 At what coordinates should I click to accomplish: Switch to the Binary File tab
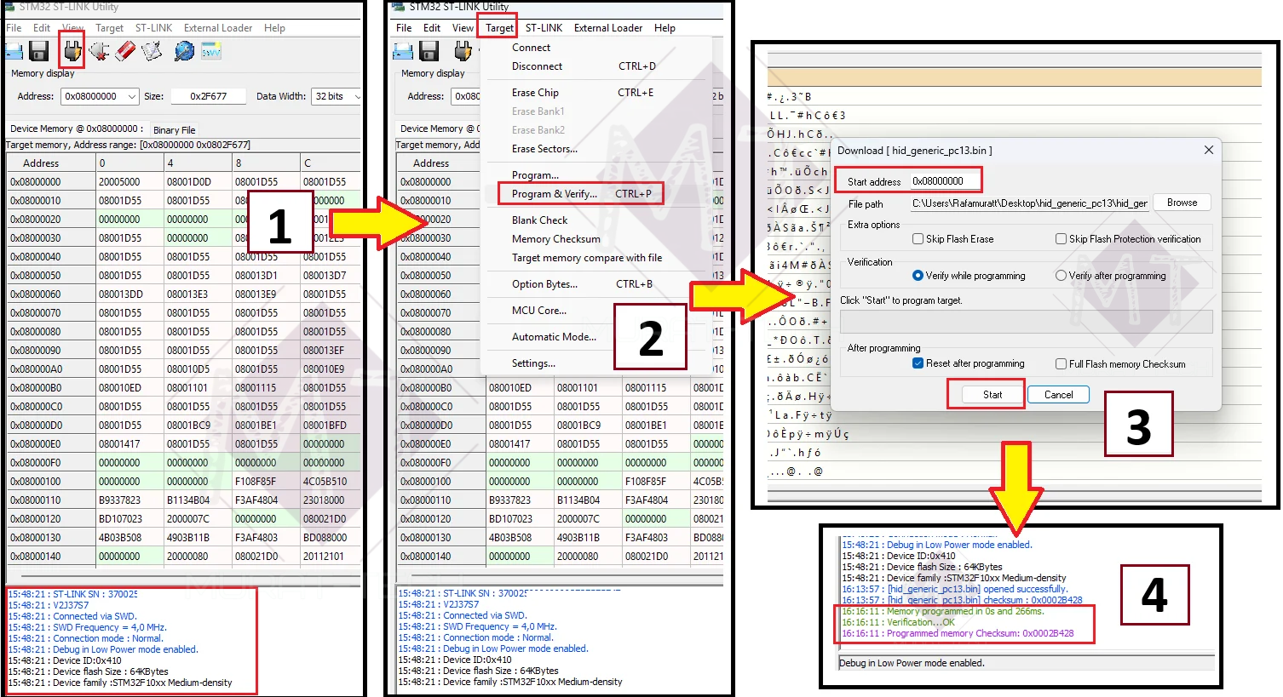pos(175,130)
